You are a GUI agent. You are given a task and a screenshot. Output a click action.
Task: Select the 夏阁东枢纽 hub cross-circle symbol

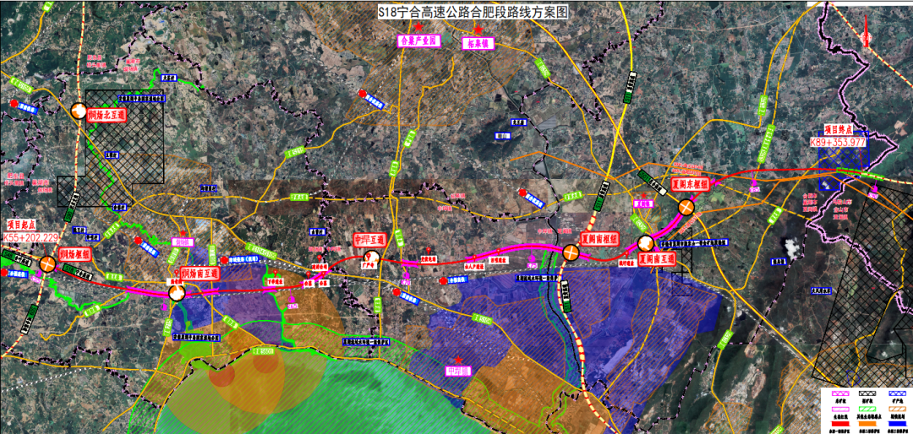click(x=687, y=208)
